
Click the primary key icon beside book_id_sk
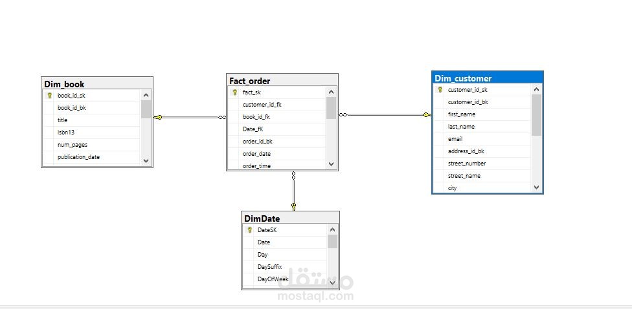coord(50,96)
